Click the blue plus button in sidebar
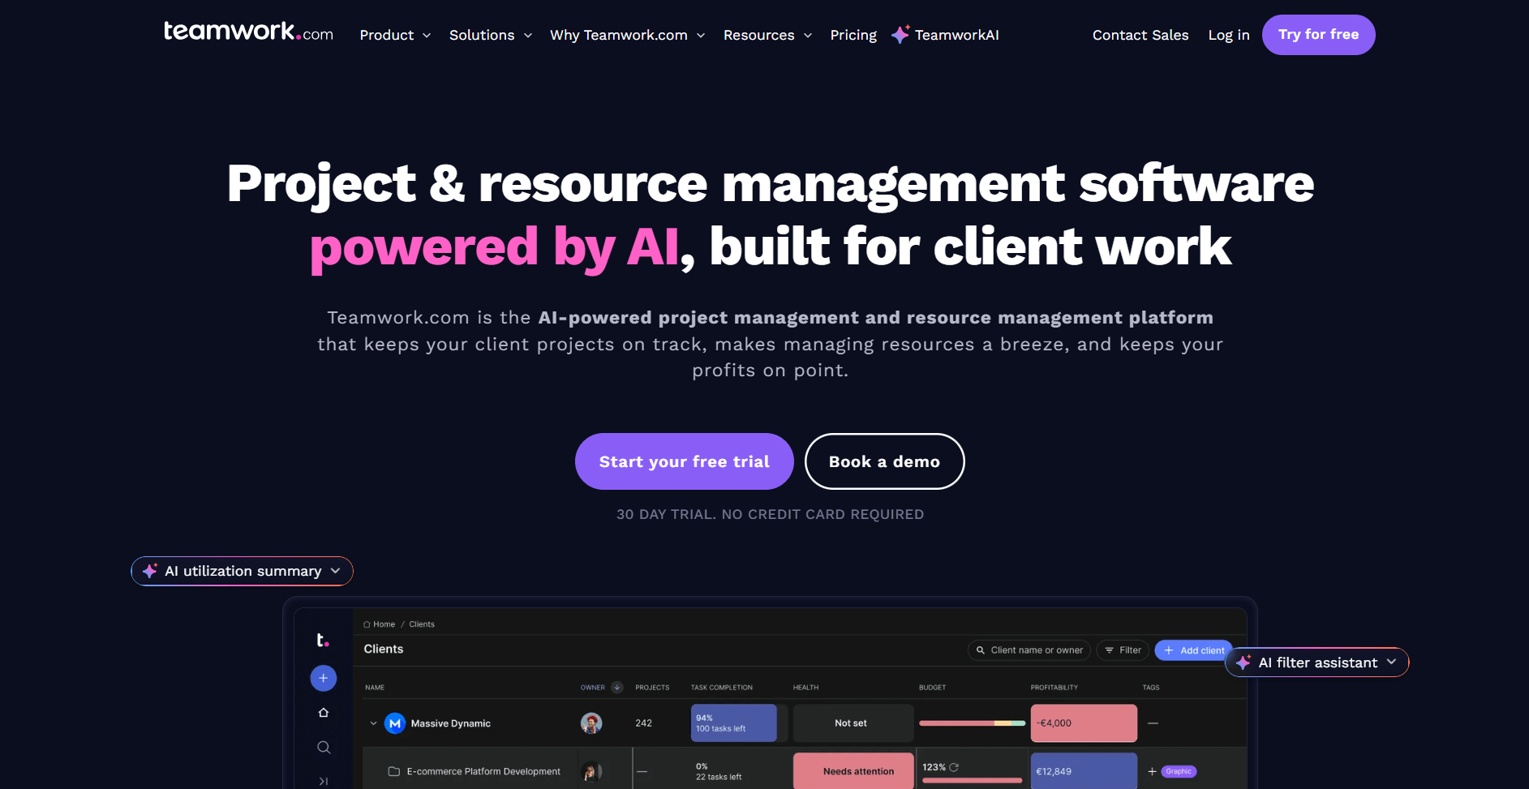Screen dimensions: 1529x789 (x=323, y=678)
